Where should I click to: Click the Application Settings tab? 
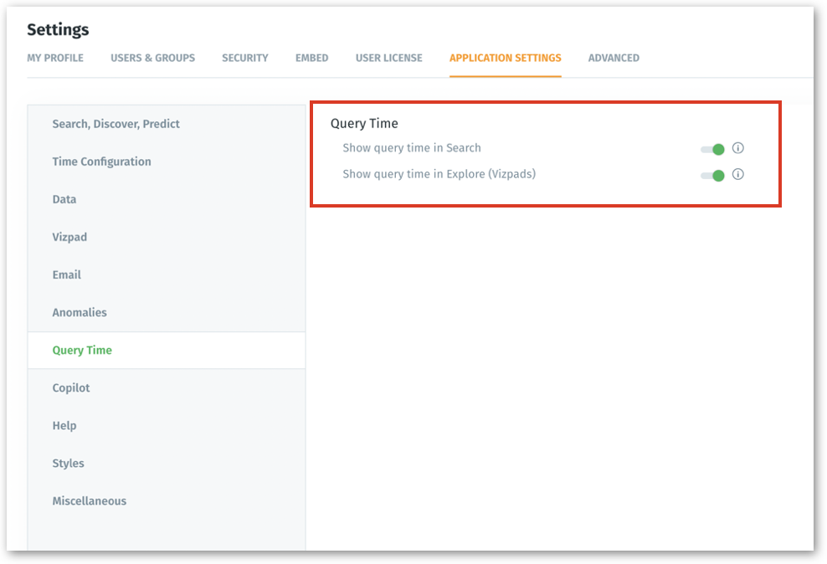(505, 58)
